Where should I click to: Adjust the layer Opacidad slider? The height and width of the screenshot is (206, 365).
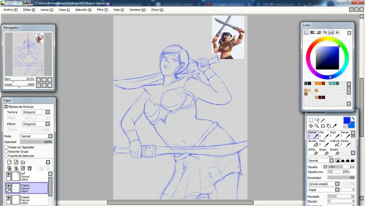(x=36, y=142)
